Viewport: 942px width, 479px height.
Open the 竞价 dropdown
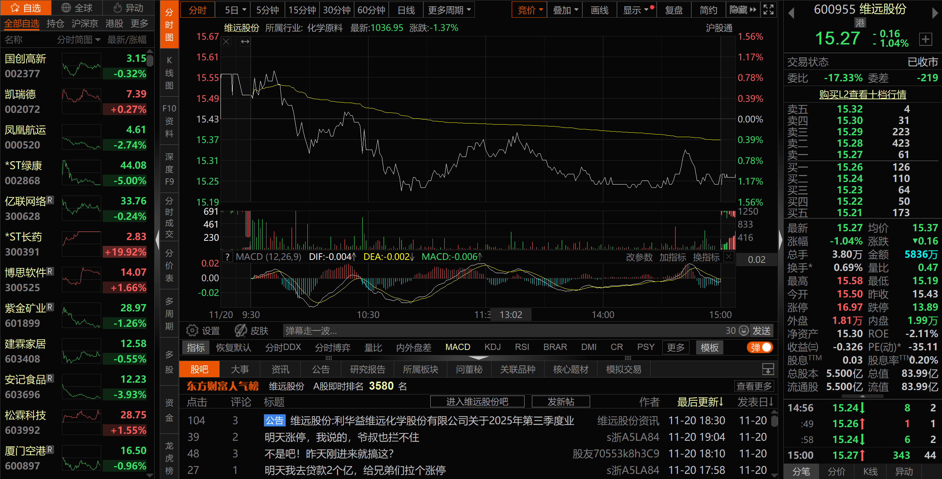pos(529,10)
